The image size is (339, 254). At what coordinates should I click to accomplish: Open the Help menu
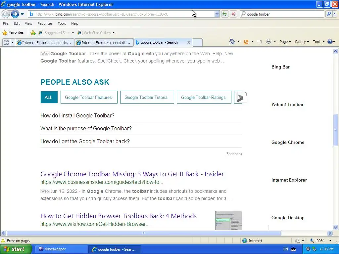pyautogui.click(x=75, y=23)
